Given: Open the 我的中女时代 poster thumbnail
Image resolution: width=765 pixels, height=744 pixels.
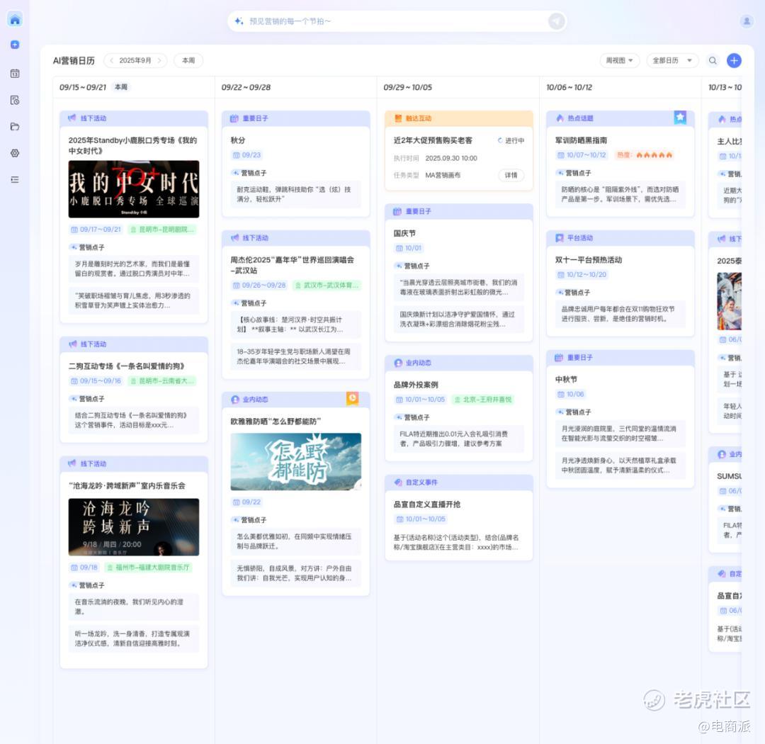Looking at the screenshot, I should pos(134,189).
